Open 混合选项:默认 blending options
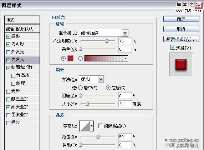 tap(22, 29)
